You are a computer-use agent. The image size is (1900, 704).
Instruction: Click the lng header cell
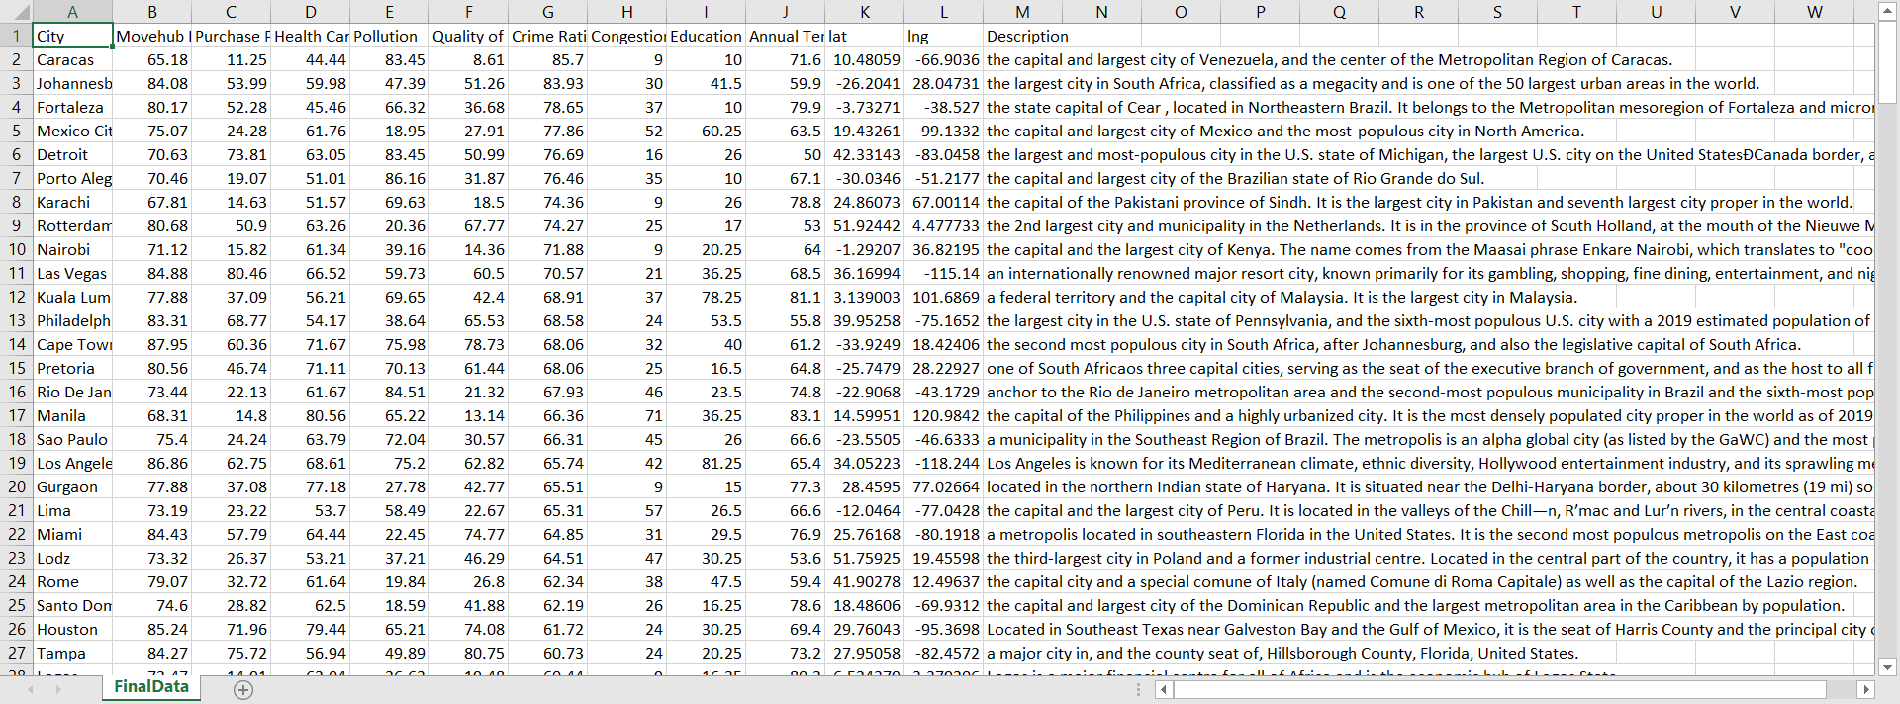(x=944, y=36)
